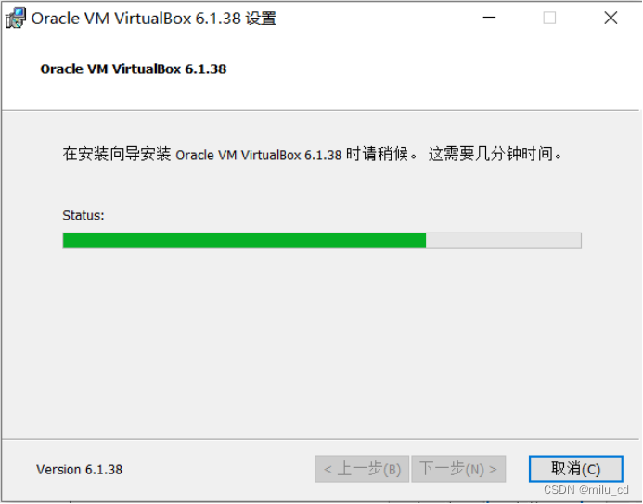
Task: Click the greyed-out 下一步(N) next button
Action: [458, 469]
